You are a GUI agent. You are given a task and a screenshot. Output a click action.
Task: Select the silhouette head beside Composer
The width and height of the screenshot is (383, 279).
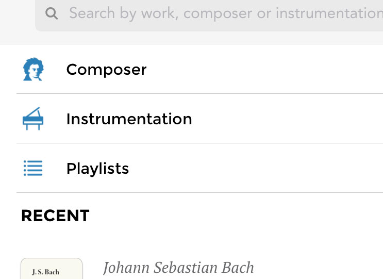point(33,69)
